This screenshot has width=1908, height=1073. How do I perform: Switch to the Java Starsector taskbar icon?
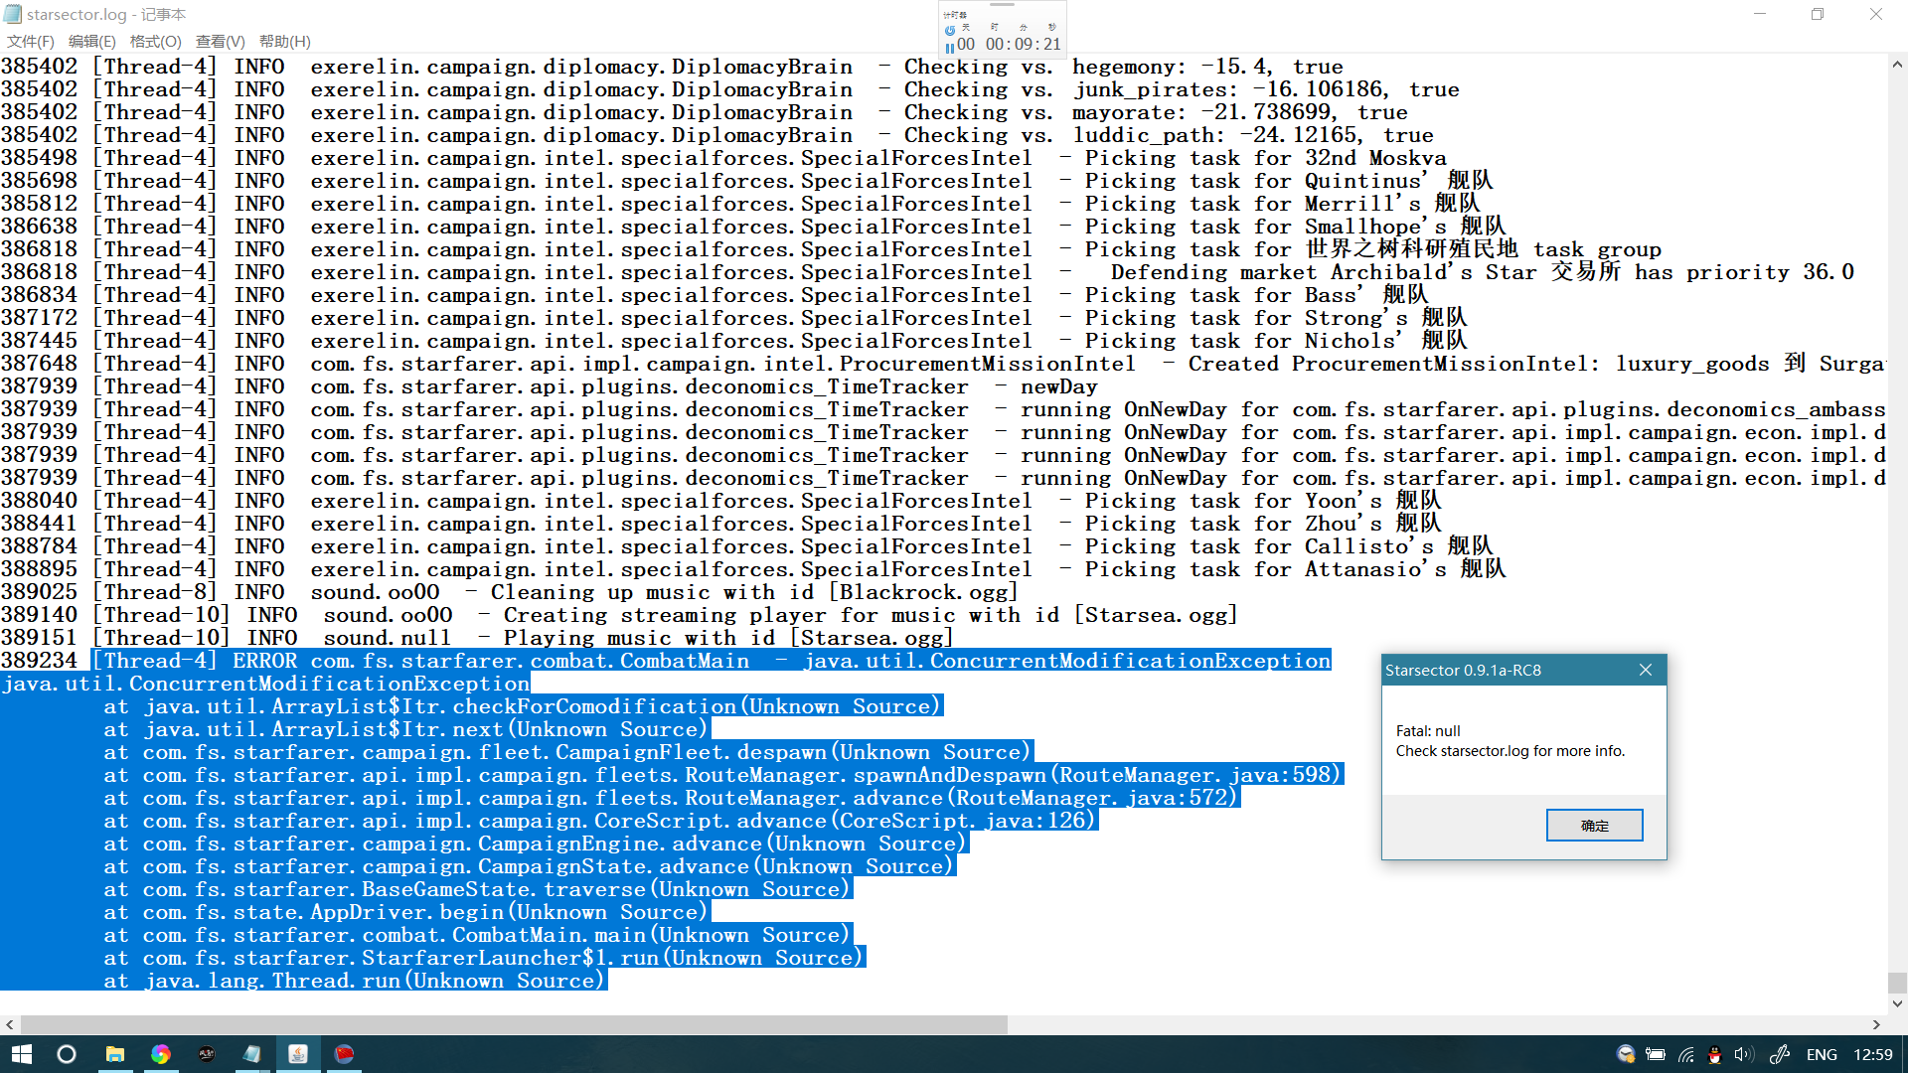[298, 1054]
